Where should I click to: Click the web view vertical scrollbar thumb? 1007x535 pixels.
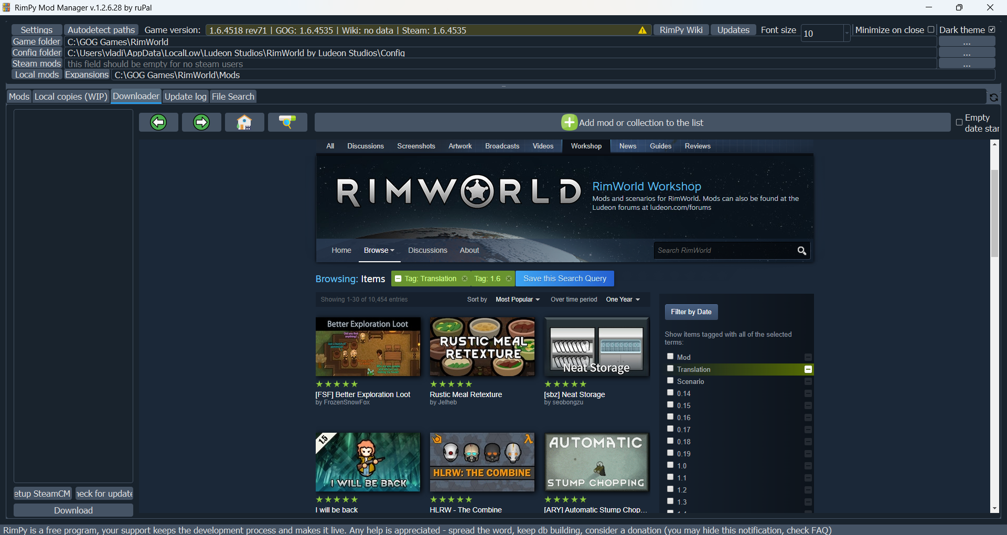point(994,213)
